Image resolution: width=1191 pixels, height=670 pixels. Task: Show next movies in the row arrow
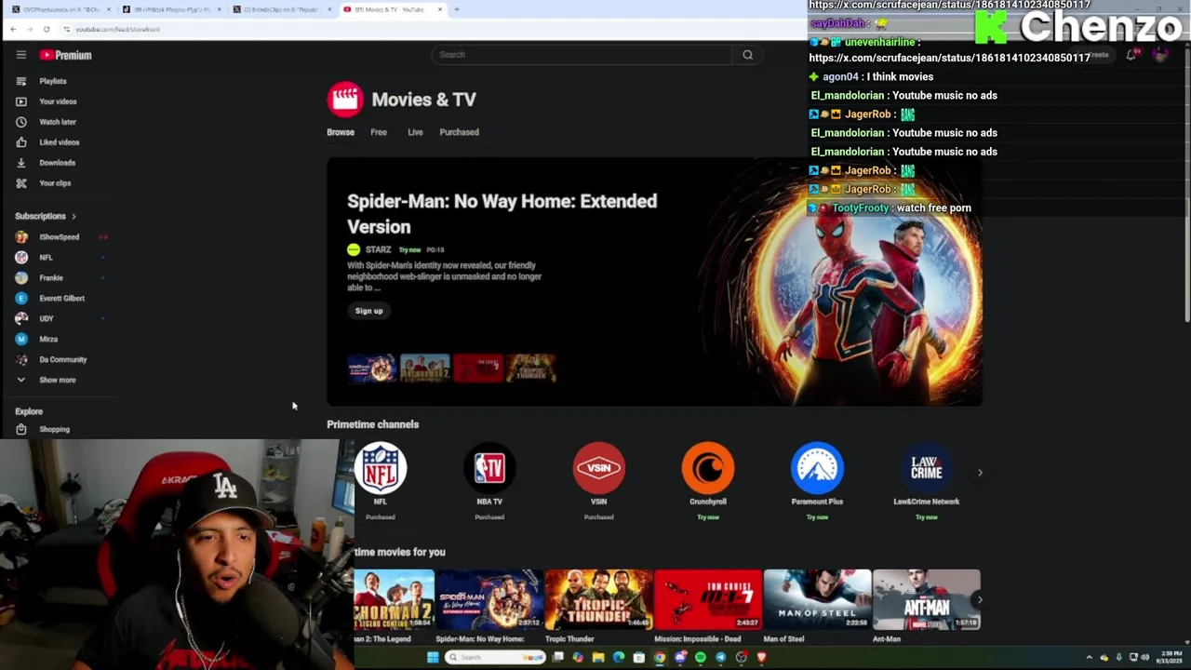(x=980, y=600)
